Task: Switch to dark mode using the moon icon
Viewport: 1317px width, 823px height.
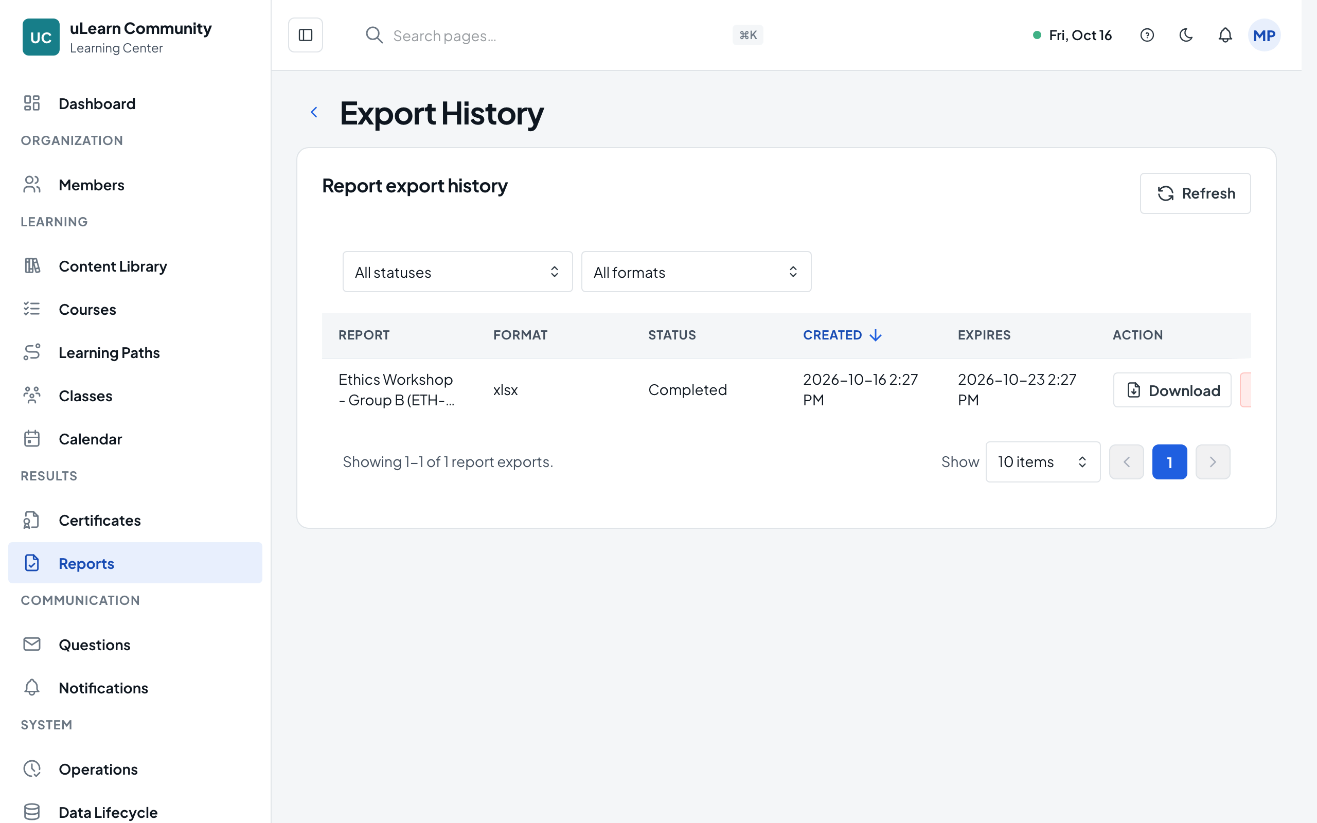Action: point(1186,35)
